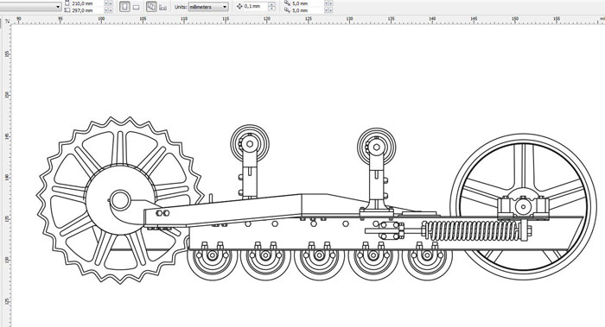Image resolution: width=605 pixels, height=327 pixels.
Task: Select the large sprocket wheel drawing
Action: 119,200
